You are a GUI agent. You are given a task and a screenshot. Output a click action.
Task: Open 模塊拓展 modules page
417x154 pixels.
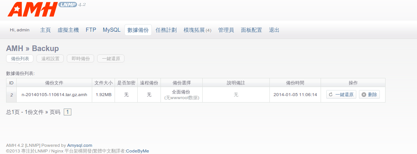(197, 30)
